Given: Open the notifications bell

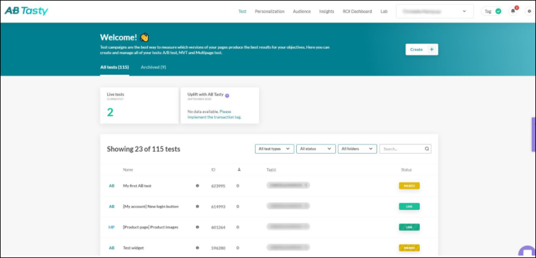Looking at the screenshot, I should (513, 11).
